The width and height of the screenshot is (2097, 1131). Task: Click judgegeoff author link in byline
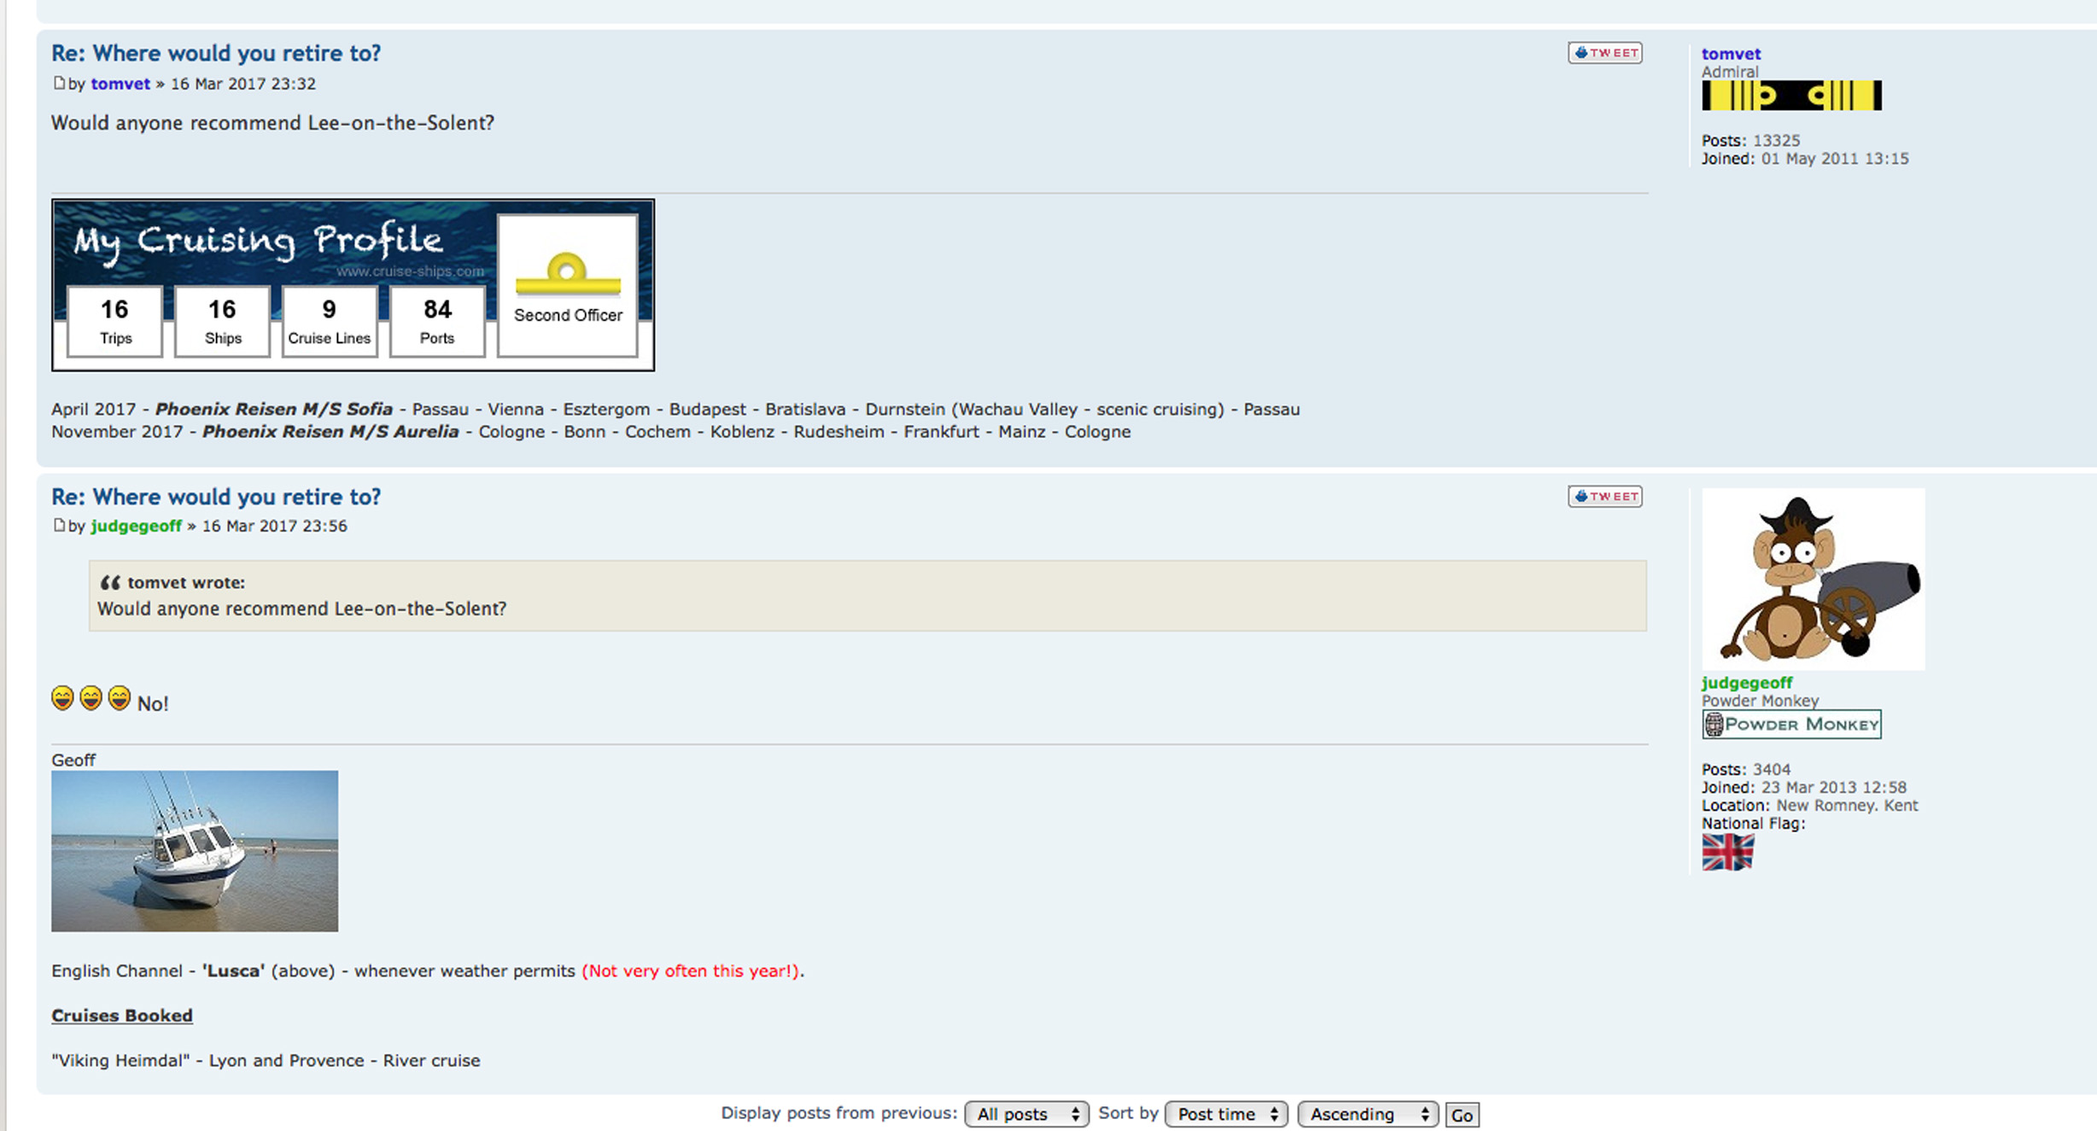tap(136, 526)
